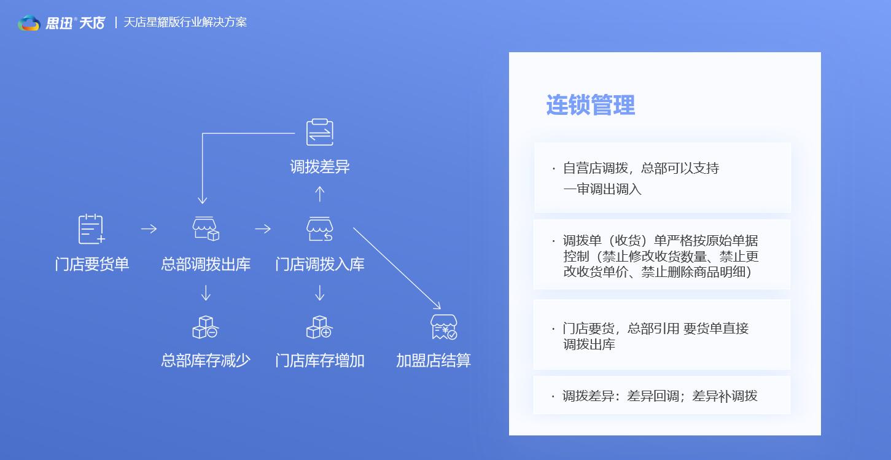The image size is (891, 460).
Task: Click the 思迅天店 cloud logo icon
Action: pos(29,23)
